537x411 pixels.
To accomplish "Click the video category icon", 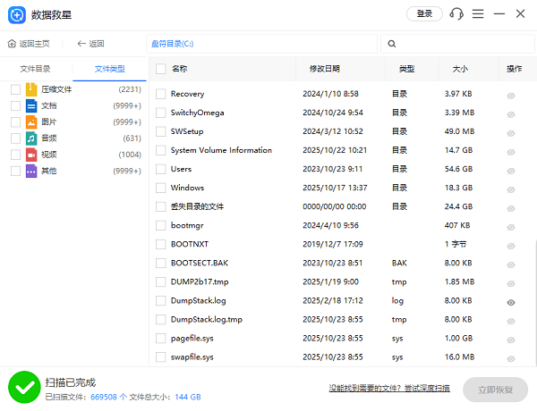I will [x=31, y=154].
